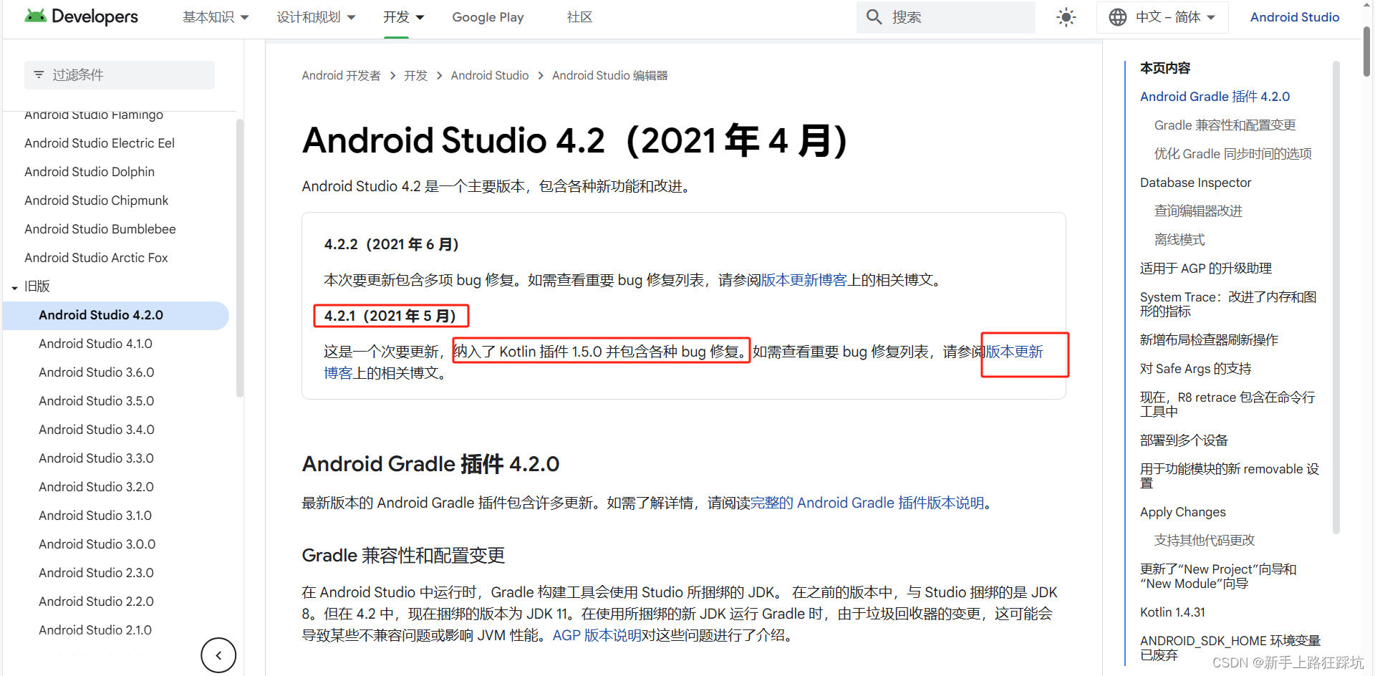Click the search magnifier icon

pyautogui.click(x=874, y=16)
